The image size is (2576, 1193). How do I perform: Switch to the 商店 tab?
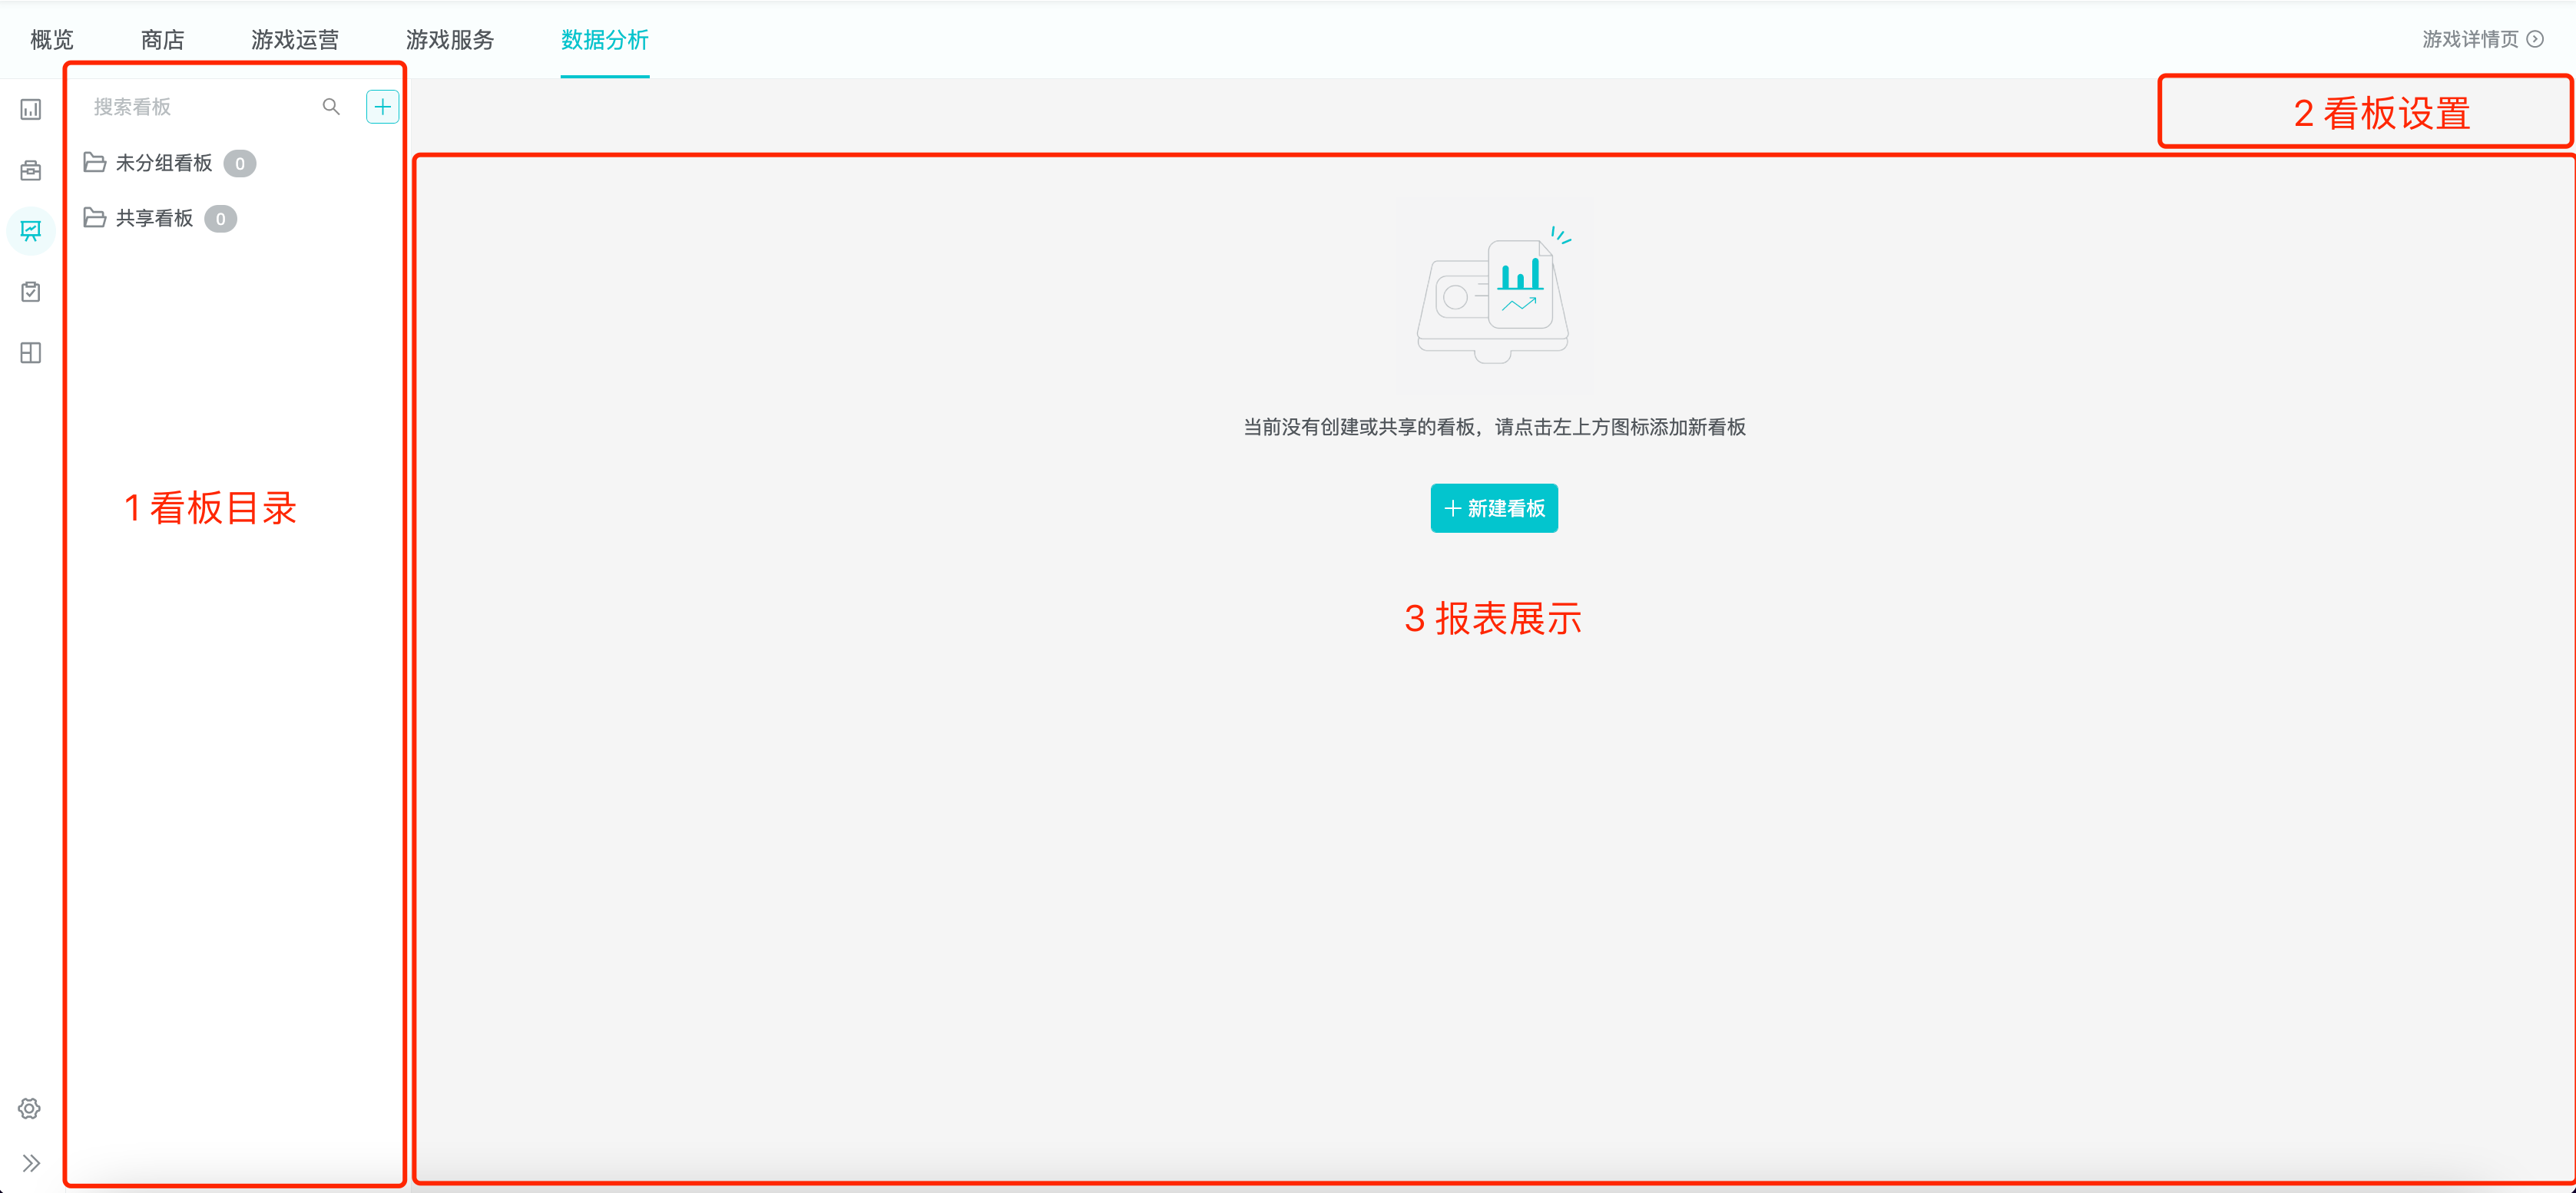(x=162, y=40)
